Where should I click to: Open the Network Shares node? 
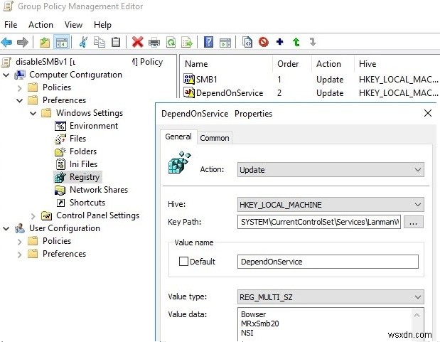pyautogui.click(x=91, y=190)
